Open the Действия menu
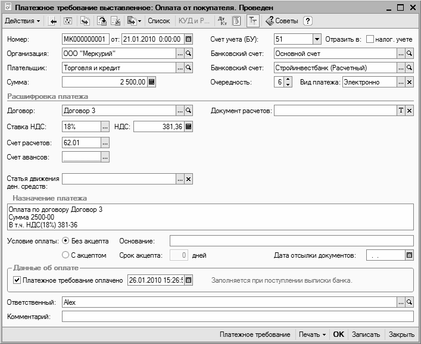Image resolution: width=421 pixels, height=344 pixels. tap(23, 21)
